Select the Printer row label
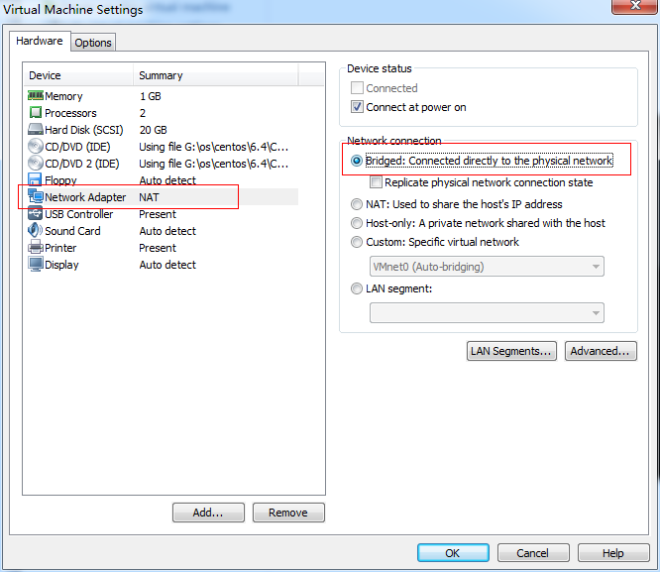 [x=60, y=248]
